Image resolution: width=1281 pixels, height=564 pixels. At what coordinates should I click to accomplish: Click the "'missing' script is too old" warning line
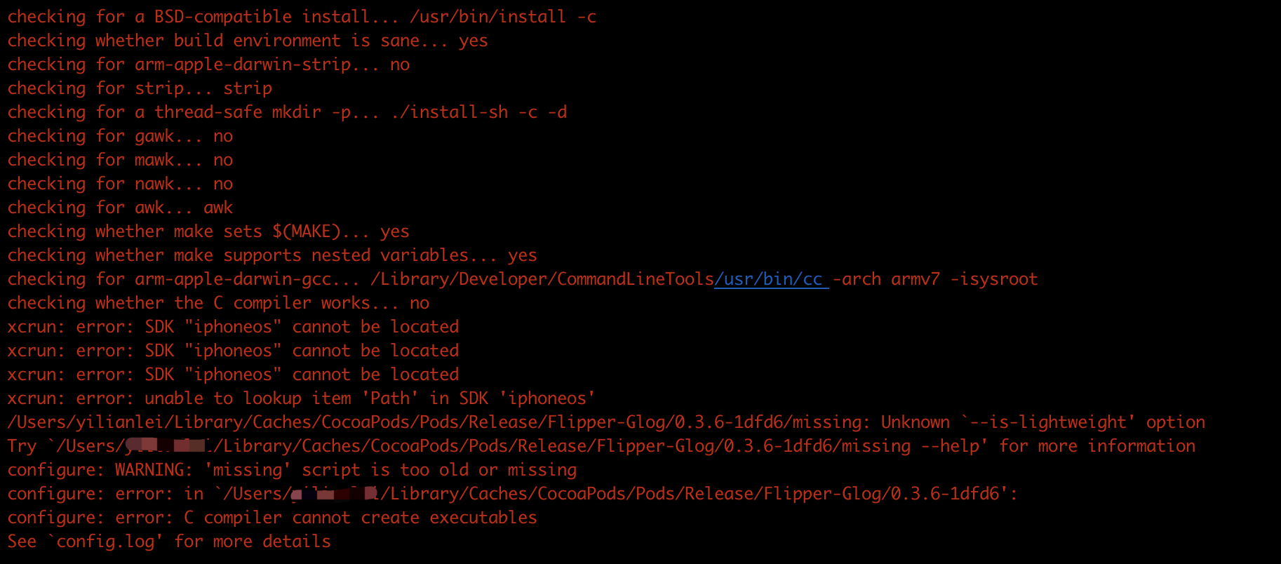tap(292, 470)
